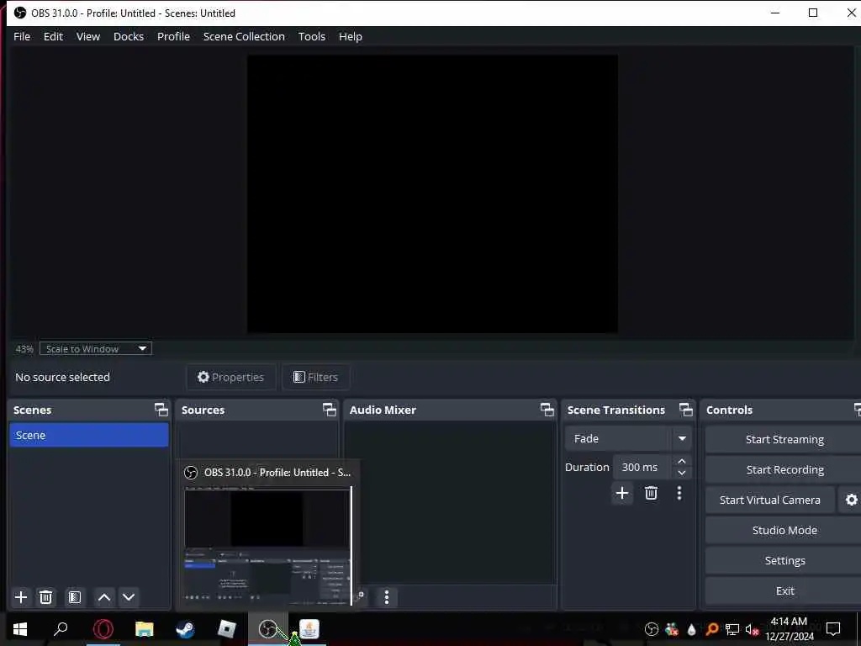
Task: Increase transition duration with up arrow
Action: [682, 461]
